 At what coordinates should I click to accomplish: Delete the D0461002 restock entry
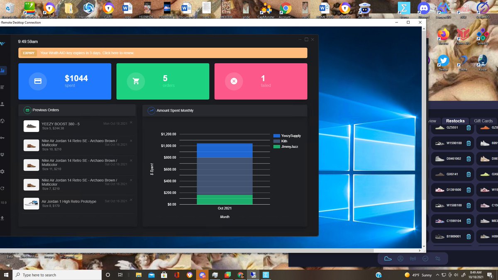pyautogui.click(x=469, y=159)
